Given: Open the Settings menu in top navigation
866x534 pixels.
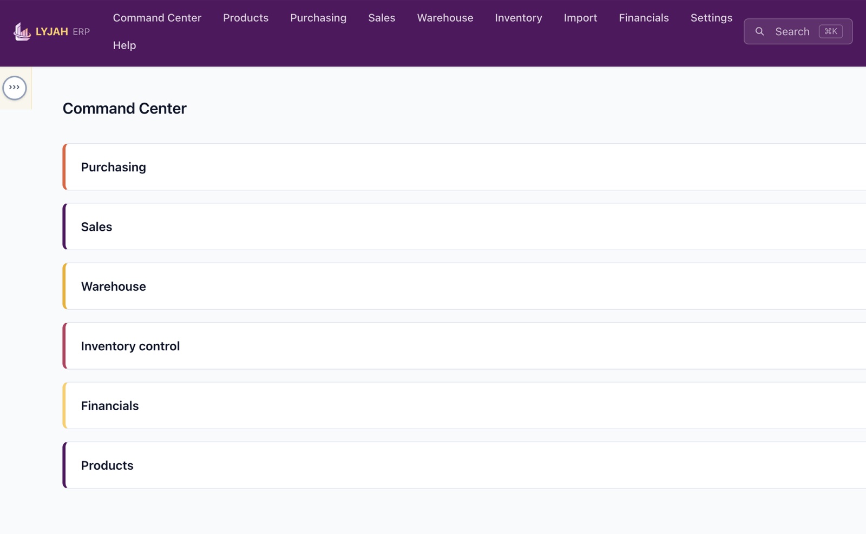Looking at the screenshot, I should (x=711, y=18).
